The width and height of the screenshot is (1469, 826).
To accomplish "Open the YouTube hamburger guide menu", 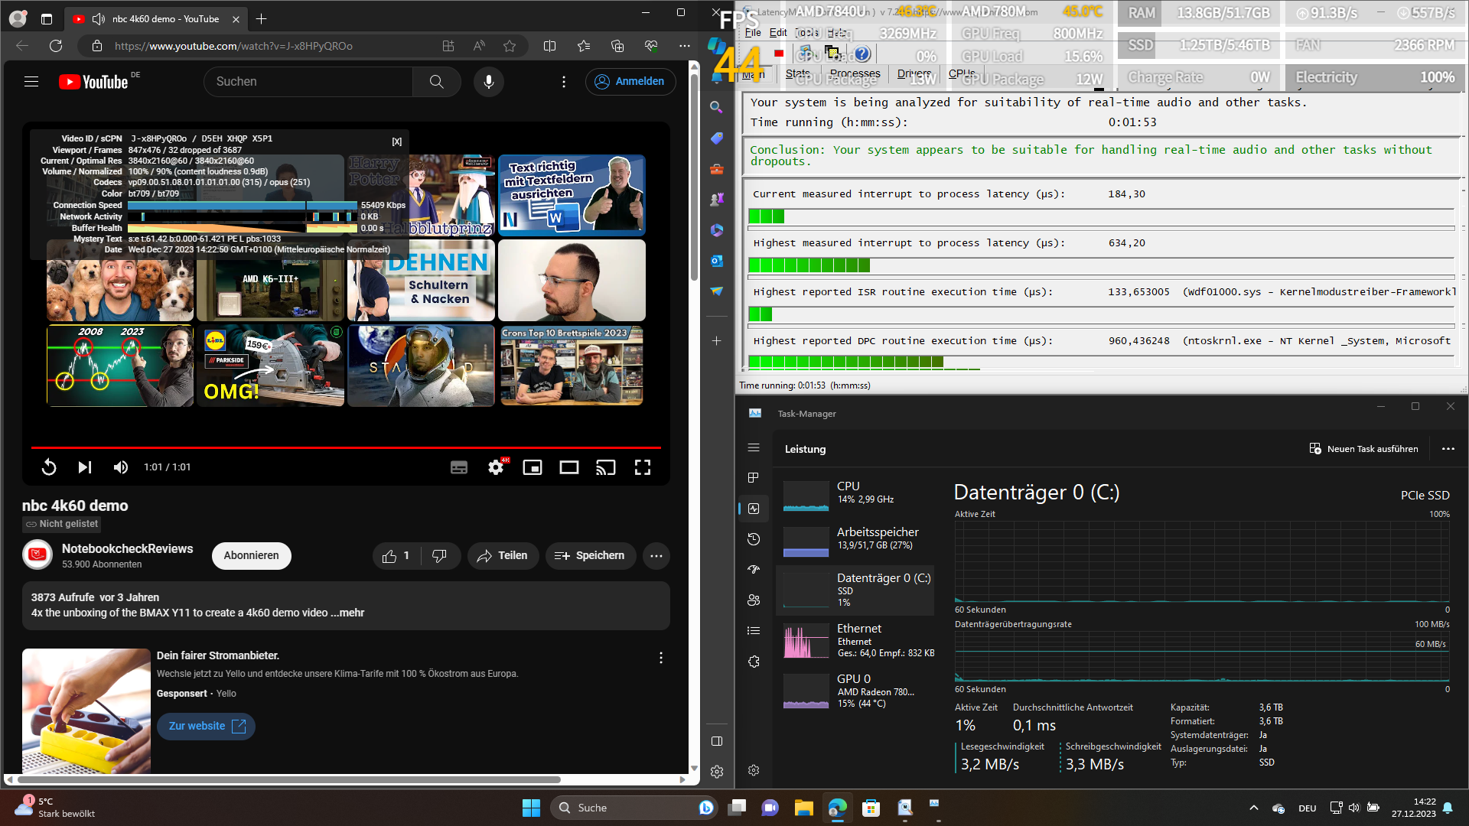I will [31, 82].
